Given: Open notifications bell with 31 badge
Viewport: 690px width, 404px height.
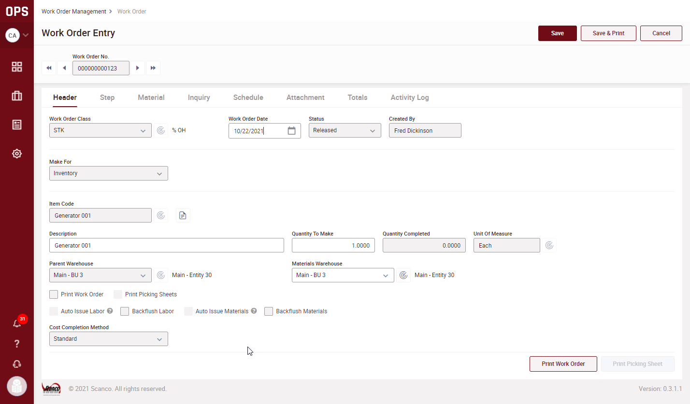Looking at the screenshot, I should click(x=17, y=323).
